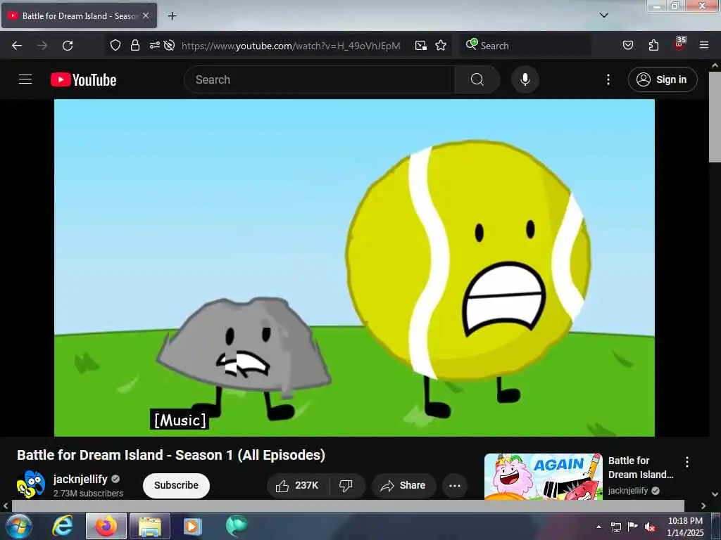Open suggested video titled Battle for Dream Island
Screen dimensions: 721x540
[x=641, y=468]
